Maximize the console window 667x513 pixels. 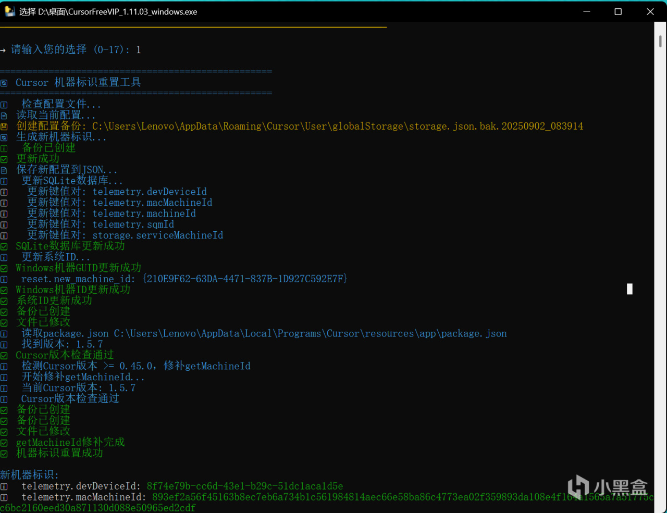pos(618,11)
